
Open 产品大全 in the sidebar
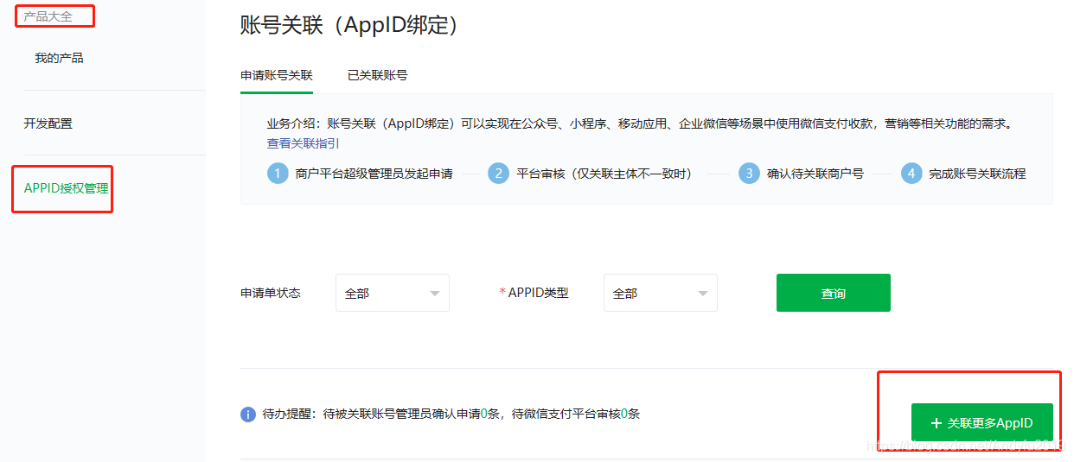click(x=48, y=16)
